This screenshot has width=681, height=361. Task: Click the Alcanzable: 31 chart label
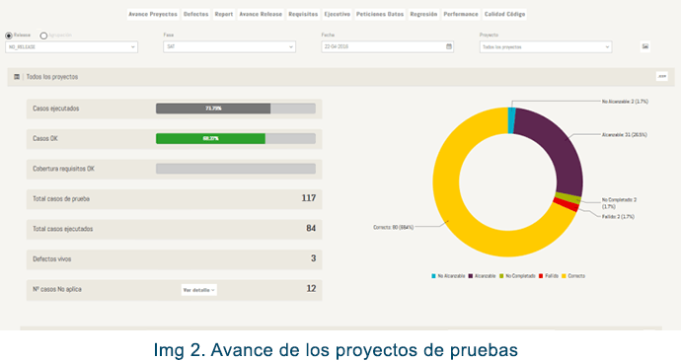(624, 135)
